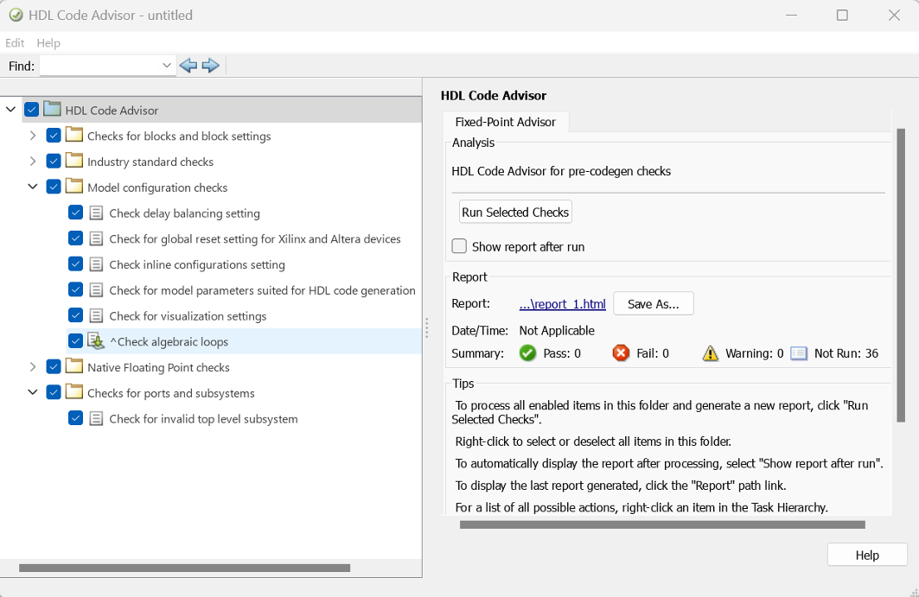Click the left navigation arrow beside Find
Image resolution: width=919 pixels, height=597 pixels.
coord(188,65)
